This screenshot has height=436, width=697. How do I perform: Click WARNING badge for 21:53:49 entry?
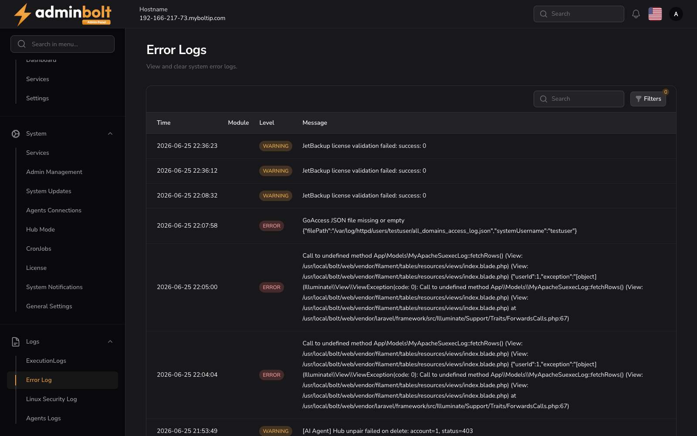point(276,431)
